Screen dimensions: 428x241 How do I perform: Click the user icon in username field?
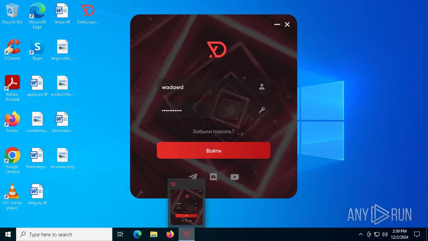(x=262, y=87)
